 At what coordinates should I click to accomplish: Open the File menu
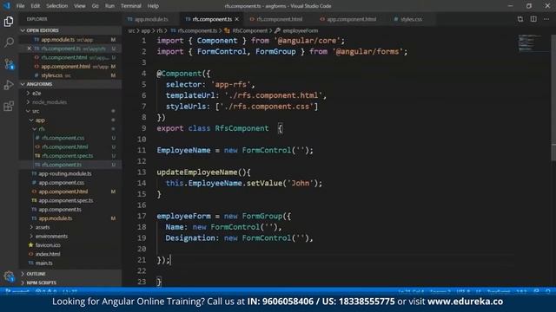click(x=21, y=6)
